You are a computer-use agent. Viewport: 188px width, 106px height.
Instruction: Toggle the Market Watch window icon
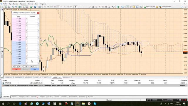point(127,7)
